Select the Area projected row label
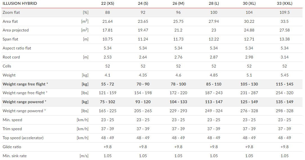 pos(16,30)
